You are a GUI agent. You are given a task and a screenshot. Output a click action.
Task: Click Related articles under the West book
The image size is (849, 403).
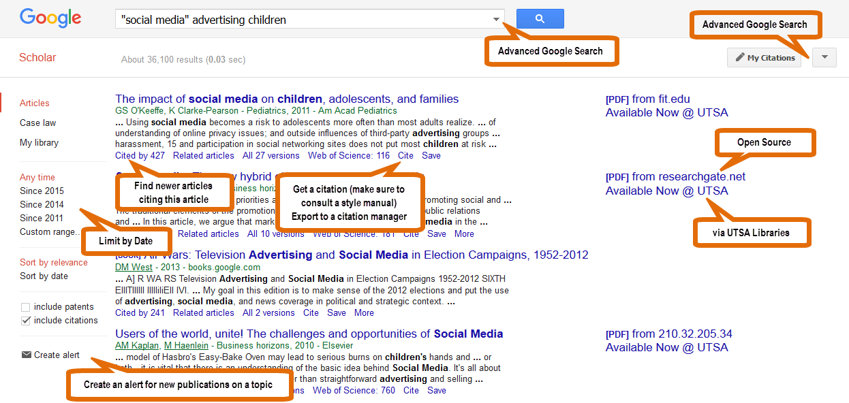point(204,312)
